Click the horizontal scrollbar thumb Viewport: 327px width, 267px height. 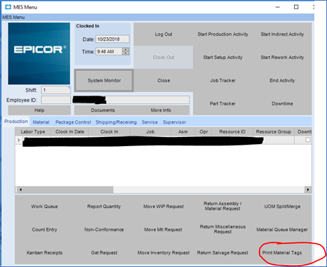coord(69,190)
